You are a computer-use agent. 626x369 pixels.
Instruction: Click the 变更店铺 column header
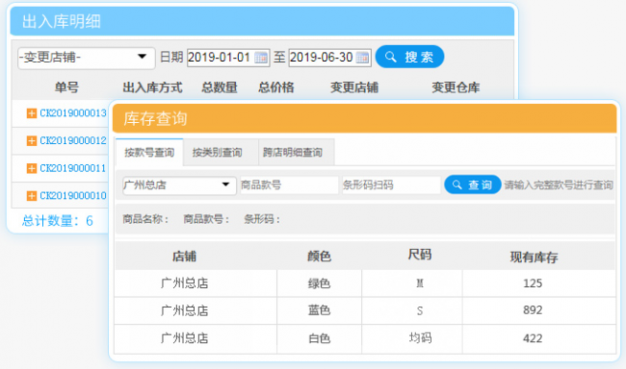click(x=354, y=87)
